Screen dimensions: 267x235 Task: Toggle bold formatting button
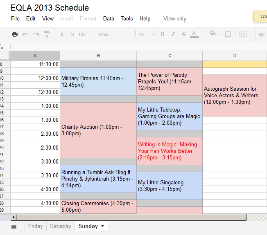coord(163,34)
